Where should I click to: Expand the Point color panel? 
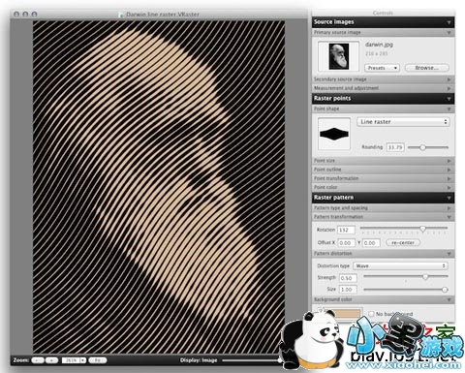click(x=383, y=187)
